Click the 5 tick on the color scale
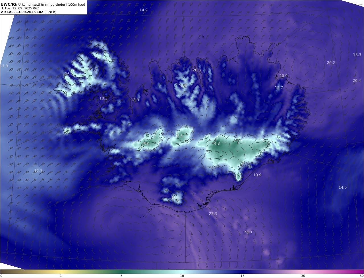 (121, 276)
